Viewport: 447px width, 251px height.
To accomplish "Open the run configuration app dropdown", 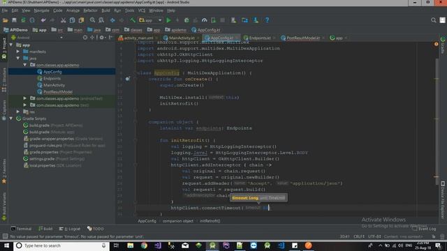I will click(151, 20).
